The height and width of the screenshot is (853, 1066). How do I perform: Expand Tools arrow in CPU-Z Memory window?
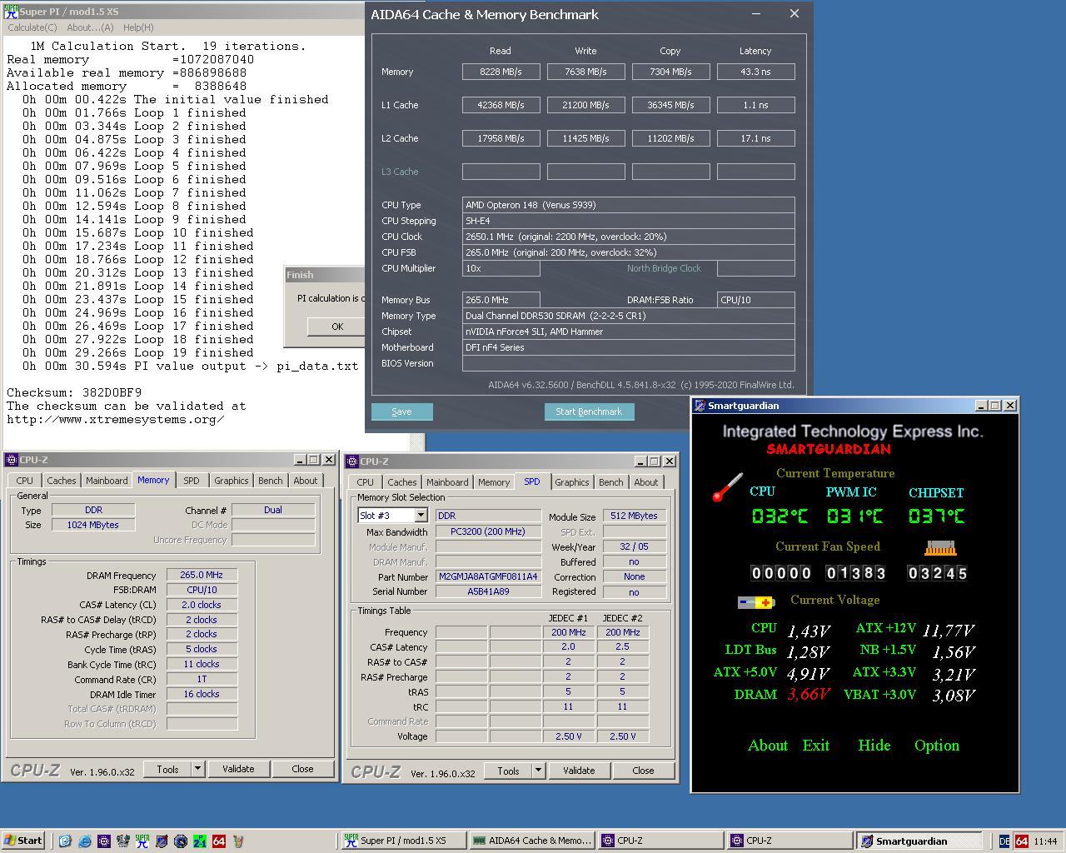click(197, 769)
